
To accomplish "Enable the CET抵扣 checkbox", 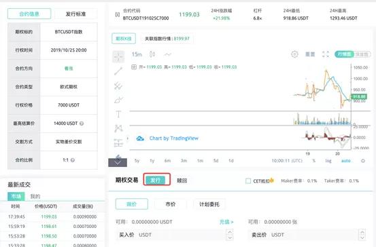I will [x=248, y=181].
